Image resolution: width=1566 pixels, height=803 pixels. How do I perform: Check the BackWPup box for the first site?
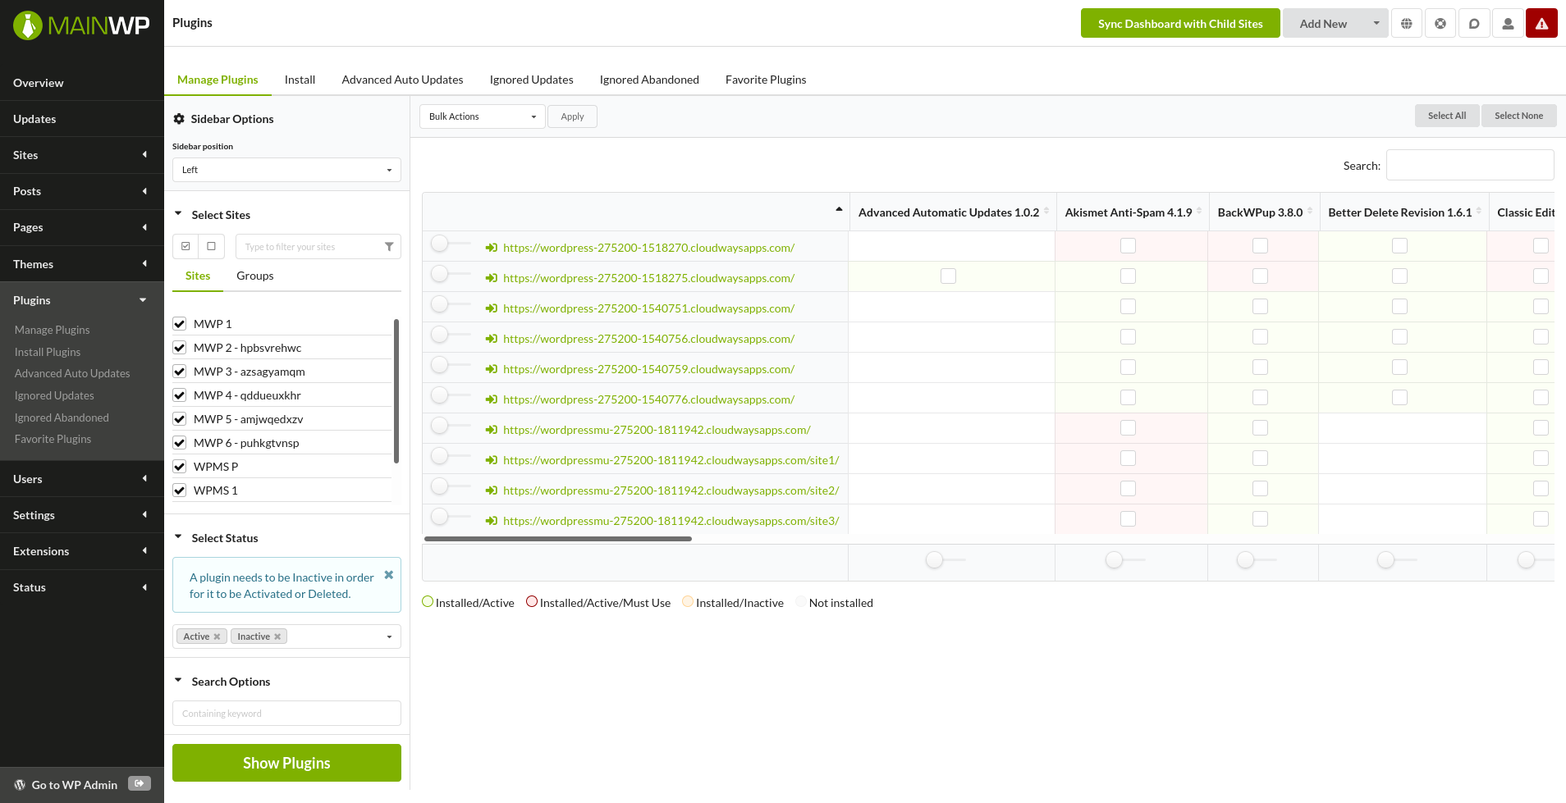(1260, 245)
